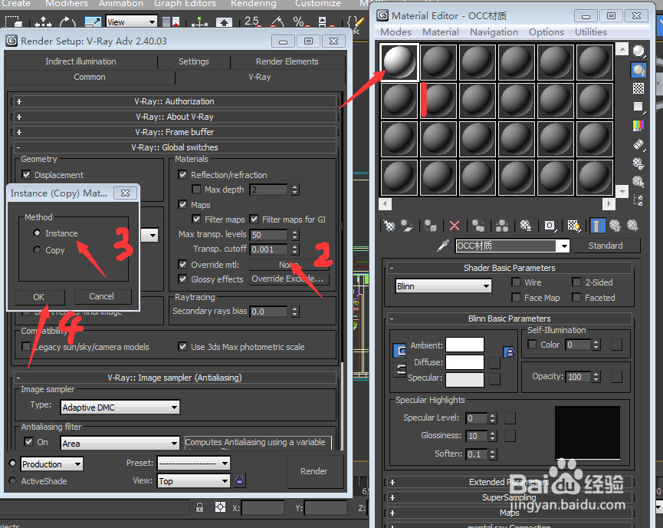Screen dimensions: 663x528
Task: Open Top viewport View dropdown
Action: (x=194, y=481)
